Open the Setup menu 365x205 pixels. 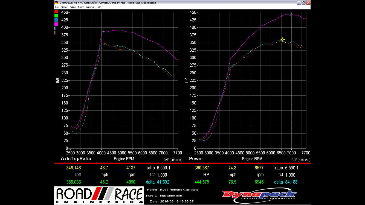click(73, 7)
